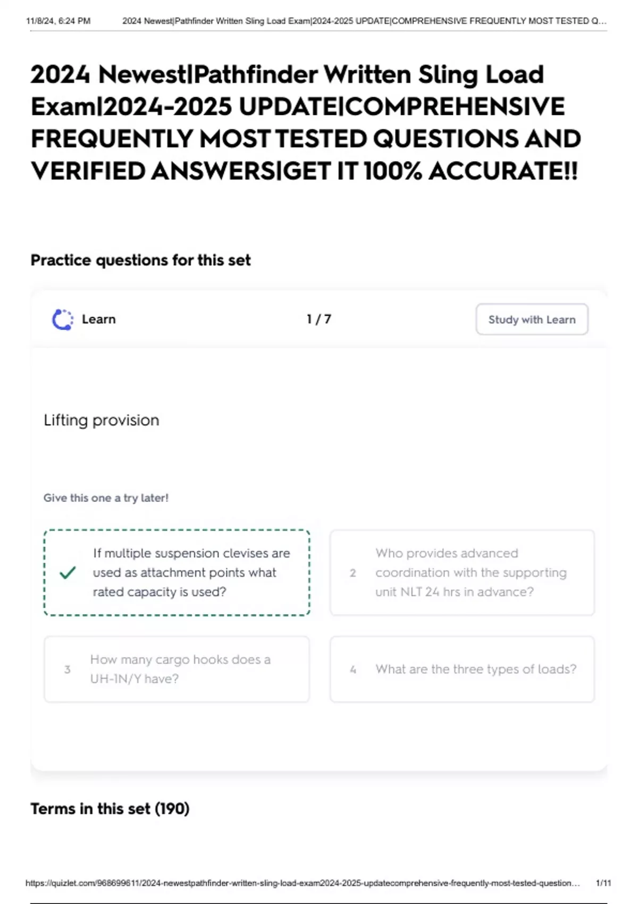Click the number 2 answer badge
The height and width of the screenshot is (904, 638).
coord(352,573)
